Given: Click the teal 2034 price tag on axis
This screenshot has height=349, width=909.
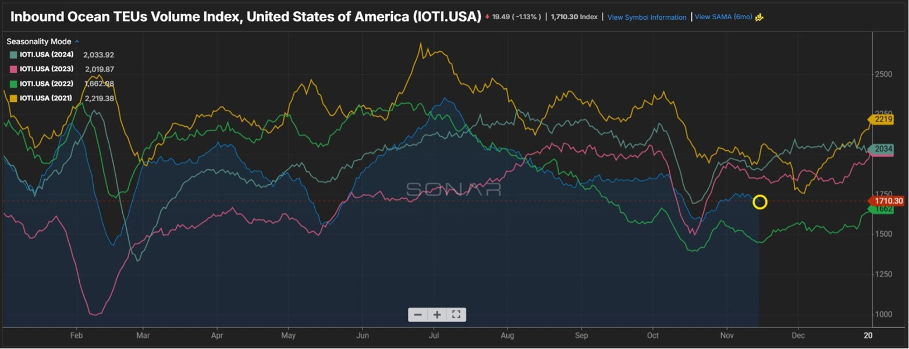Looking at the screenshot, I should [x=884, y=149].
